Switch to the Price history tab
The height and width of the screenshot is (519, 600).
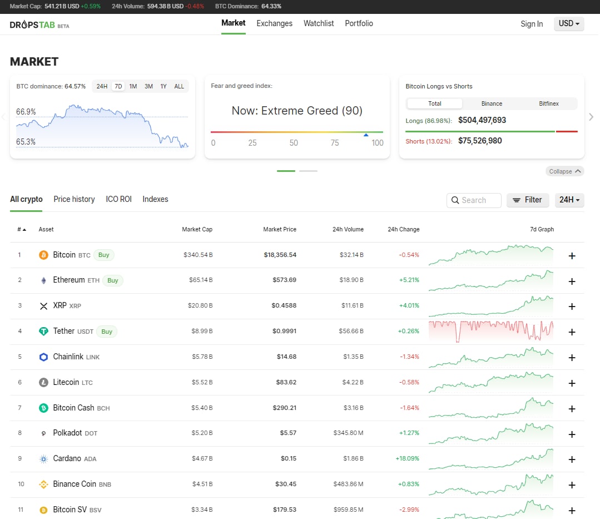click(74, 199)
